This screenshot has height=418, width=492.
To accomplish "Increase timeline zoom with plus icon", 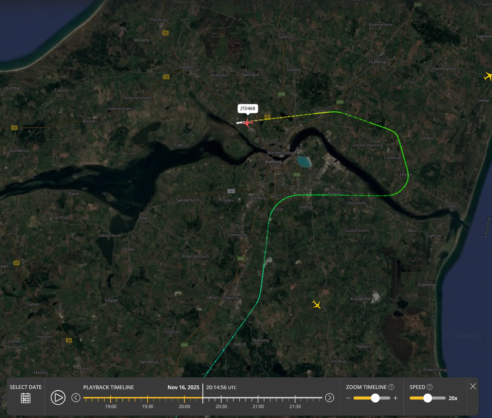I will (x=395, y=398).
